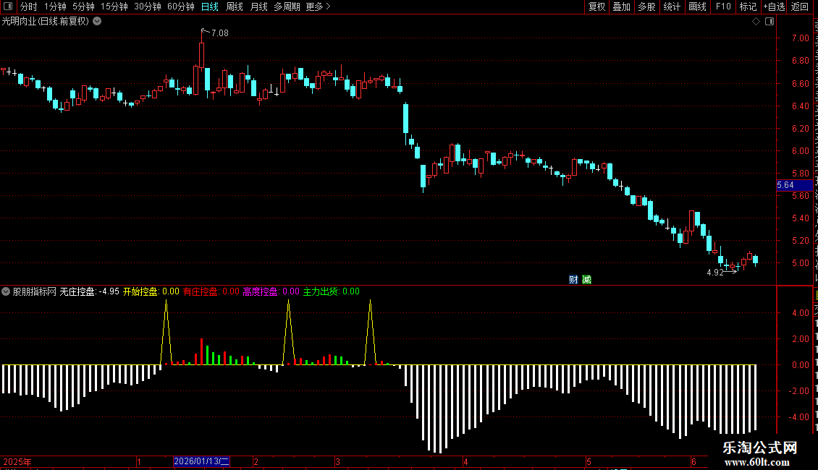Open the 复权 adjustment option

click(596, 7)
